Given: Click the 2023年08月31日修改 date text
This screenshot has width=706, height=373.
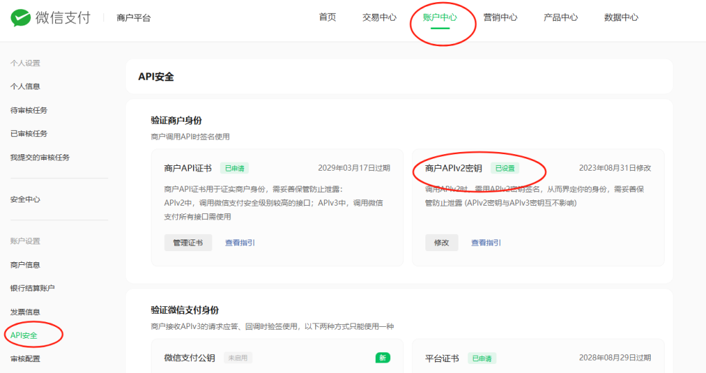Looking at the screenshot, I should (615, 168).
